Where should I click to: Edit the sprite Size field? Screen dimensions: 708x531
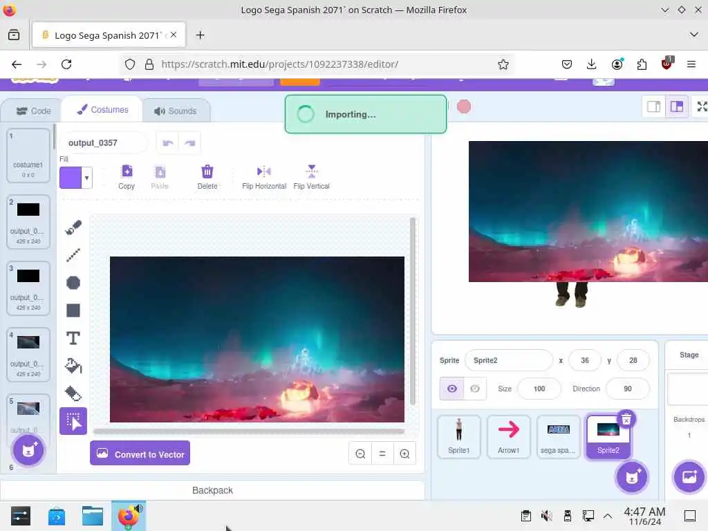point(539,389)
